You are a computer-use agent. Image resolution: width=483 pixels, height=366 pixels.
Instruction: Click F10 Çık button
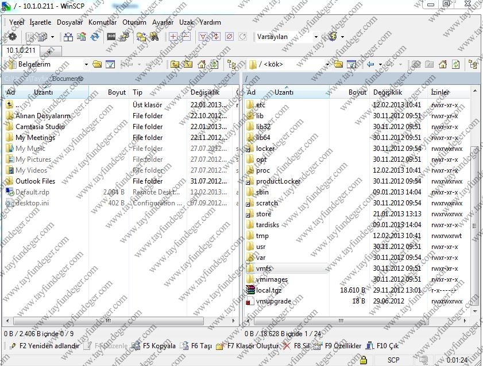pos(382,346)
